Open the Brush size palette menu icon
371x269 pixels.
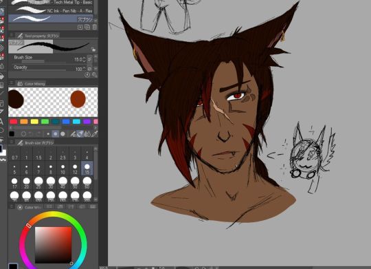click(11, 142)
